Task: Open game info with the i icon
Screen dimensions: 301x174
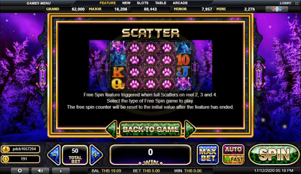Action: [61, 170]
